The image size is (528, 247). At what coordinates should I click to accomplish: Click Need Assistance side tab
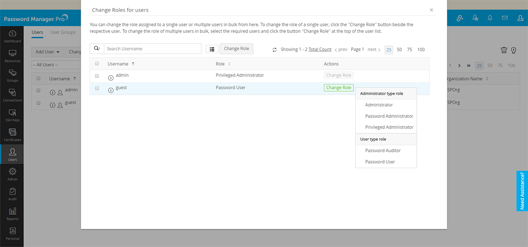(522, 191)
